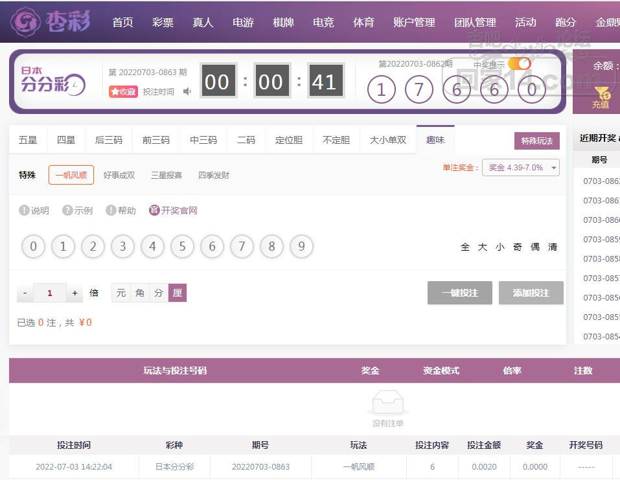The image size is (620, 480).
Task: Click the multiplier input field
Action: (50, 293)
